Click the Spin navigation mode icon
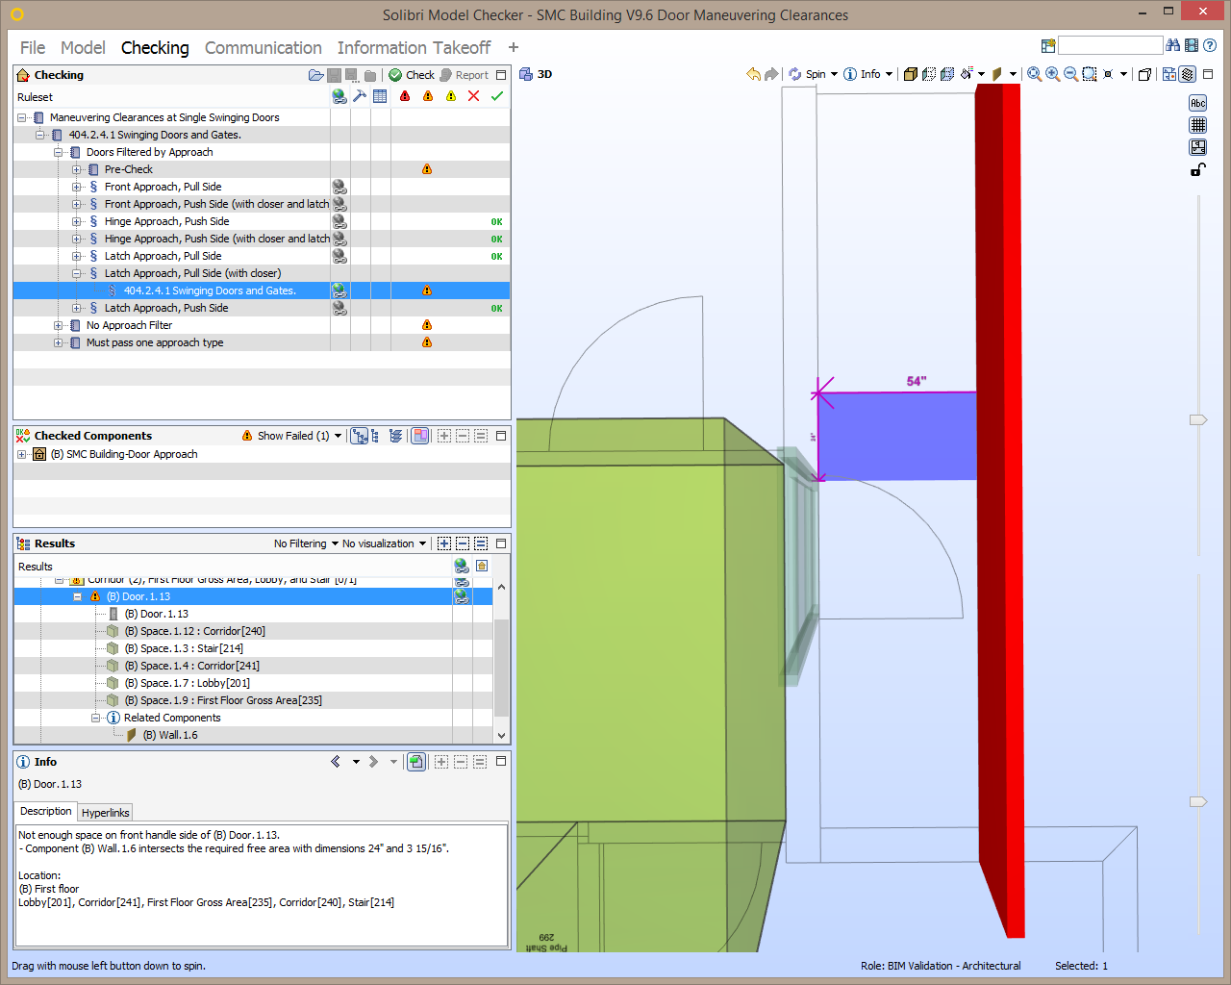The height and width of the screenshot is (985, 1231). [795, 74]
